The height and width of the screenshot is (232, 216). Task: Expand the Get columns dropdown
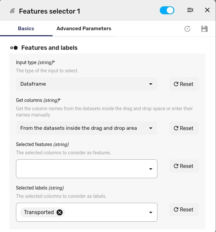click(x=87, y=128)
